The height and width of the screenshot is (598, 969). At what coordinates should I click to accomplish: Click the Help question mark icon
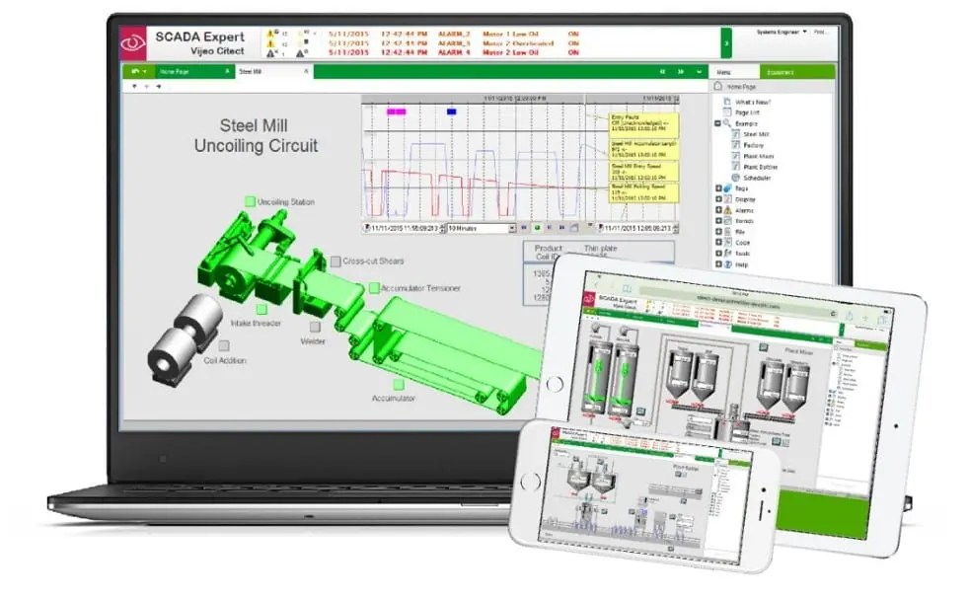tap(728, 263)
